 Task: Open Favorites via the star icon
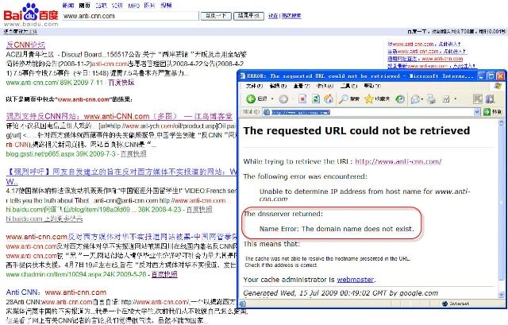(369, 99)
